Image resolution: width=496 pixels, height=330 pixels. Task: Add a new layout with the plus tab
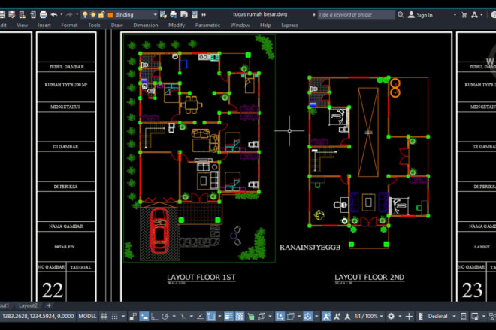coord(49,305)
